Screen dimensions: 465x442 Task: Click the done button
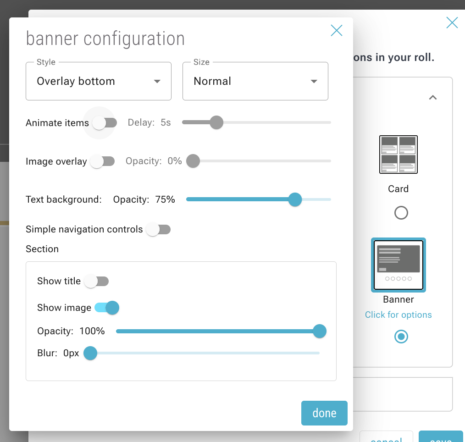click(324, 413)
